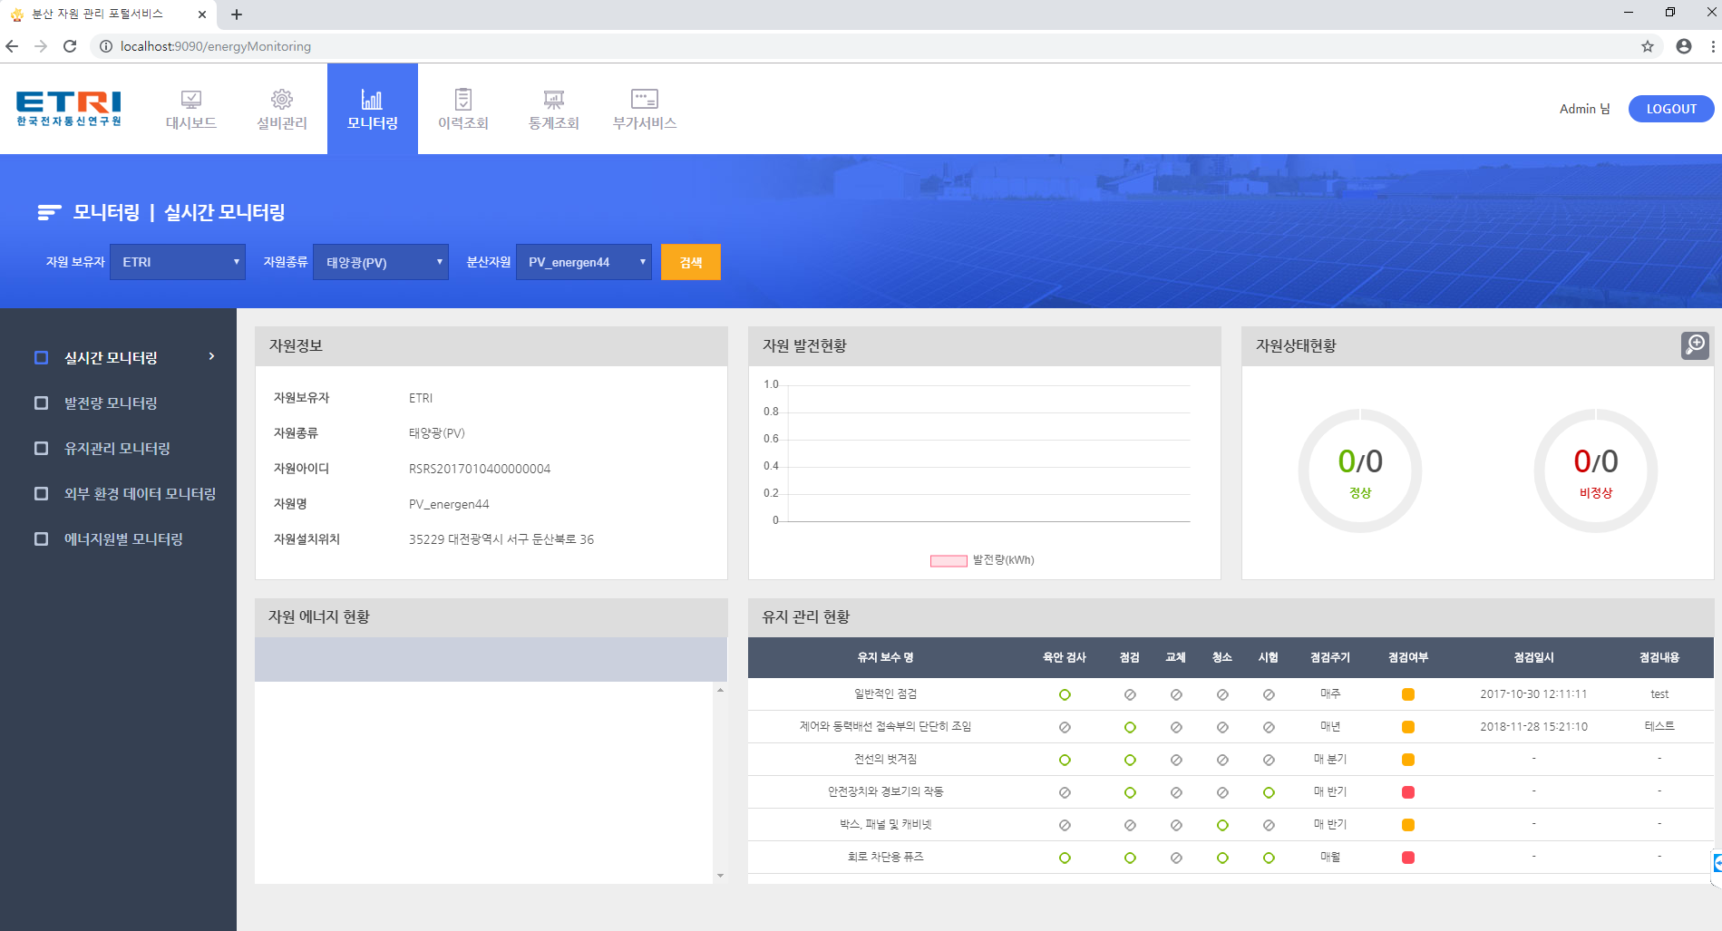
Task: Bookmark this page with star icon
Action: pos(1648,46)
